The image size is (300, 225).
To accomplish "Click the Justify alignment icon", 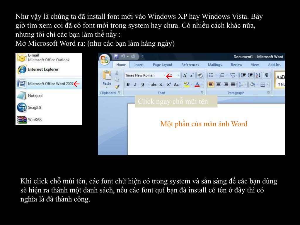I will pos(233,84).
